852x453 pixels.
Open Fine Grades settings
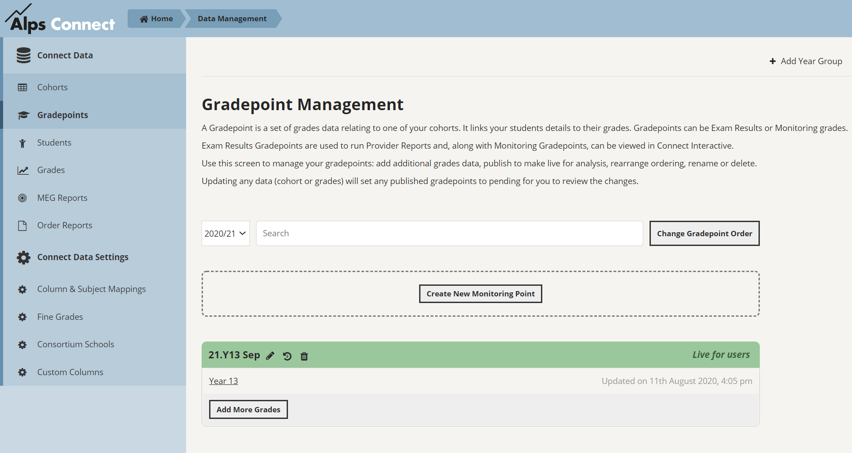[94, 317]
